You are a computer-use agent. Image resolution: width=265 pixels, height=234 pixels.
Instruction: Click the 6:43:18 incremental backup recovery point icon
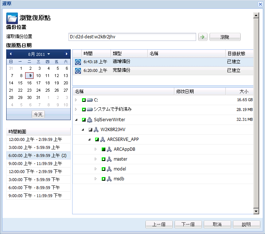coord(78,62)
